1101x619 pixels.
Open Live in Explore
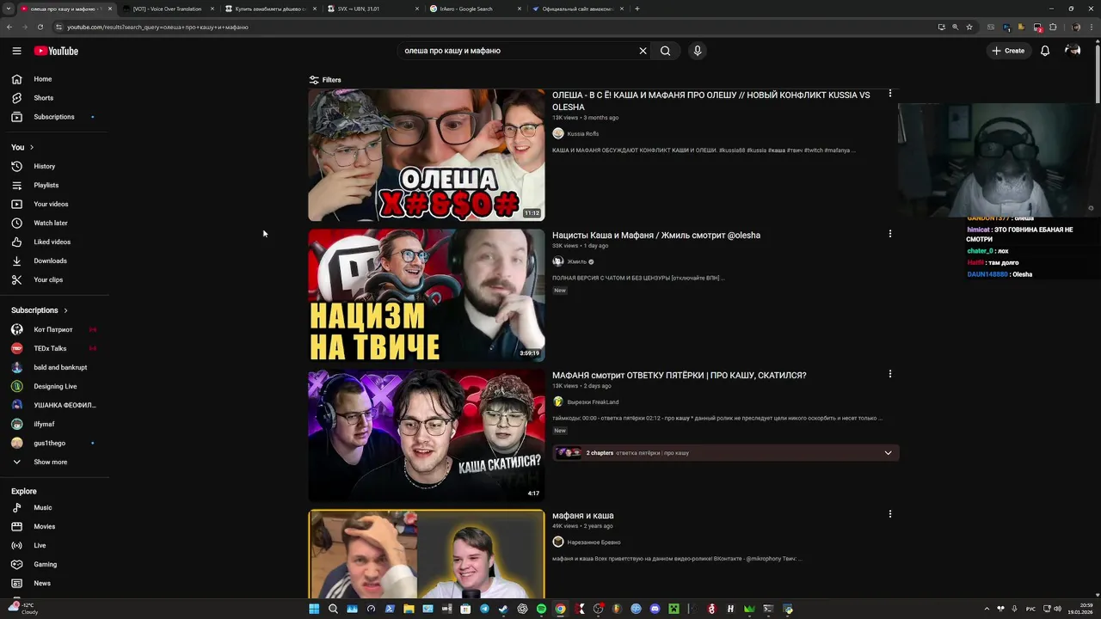(54, 545)
